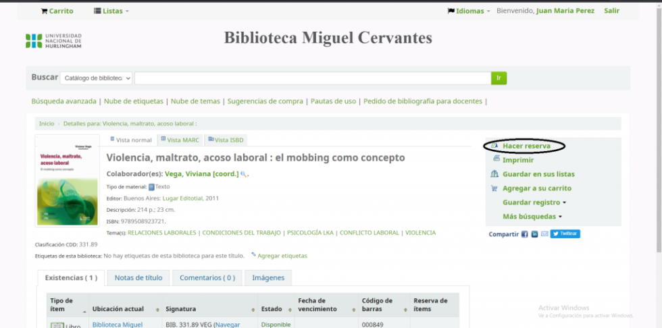Click Salir to log out
662x328 pixels.
[x=611, y=11]
